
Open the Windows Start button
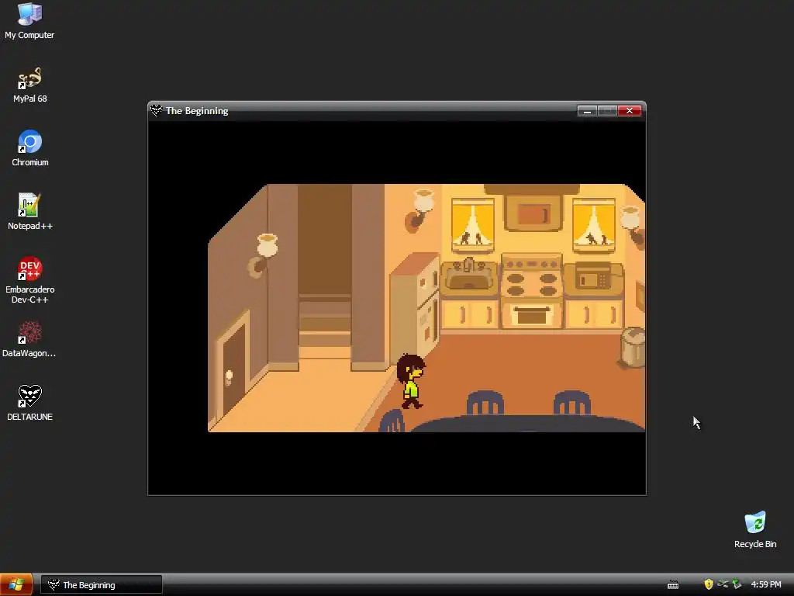pos(16,585)
